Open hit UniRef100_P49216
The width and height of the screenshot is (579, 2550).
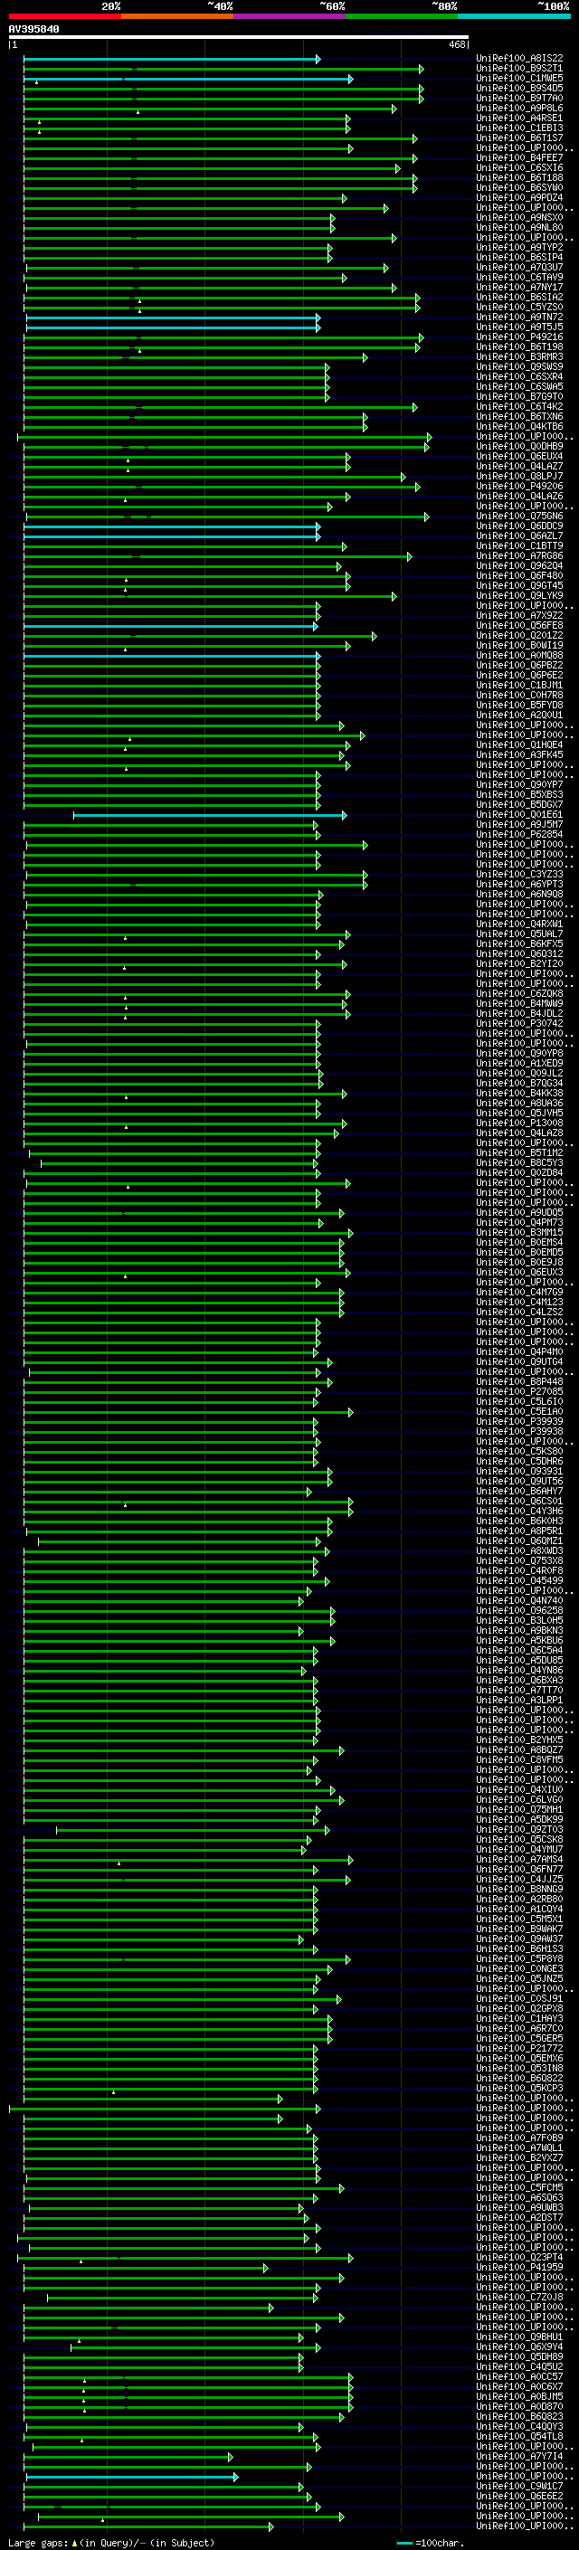click(519, 337)
